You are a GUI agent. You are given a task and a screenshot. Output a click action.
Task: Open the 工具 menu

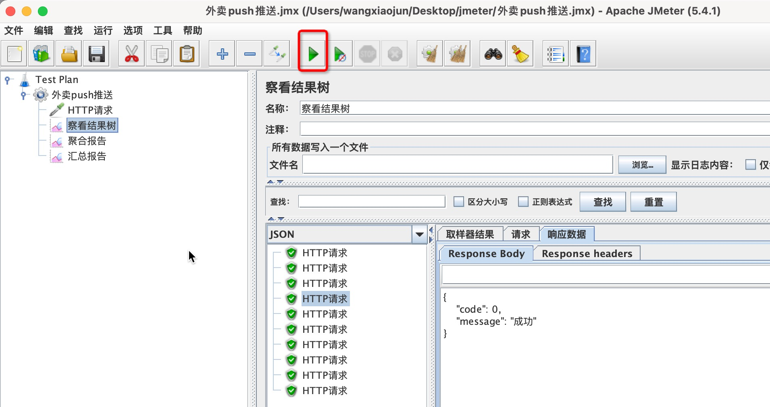[163, 31]
